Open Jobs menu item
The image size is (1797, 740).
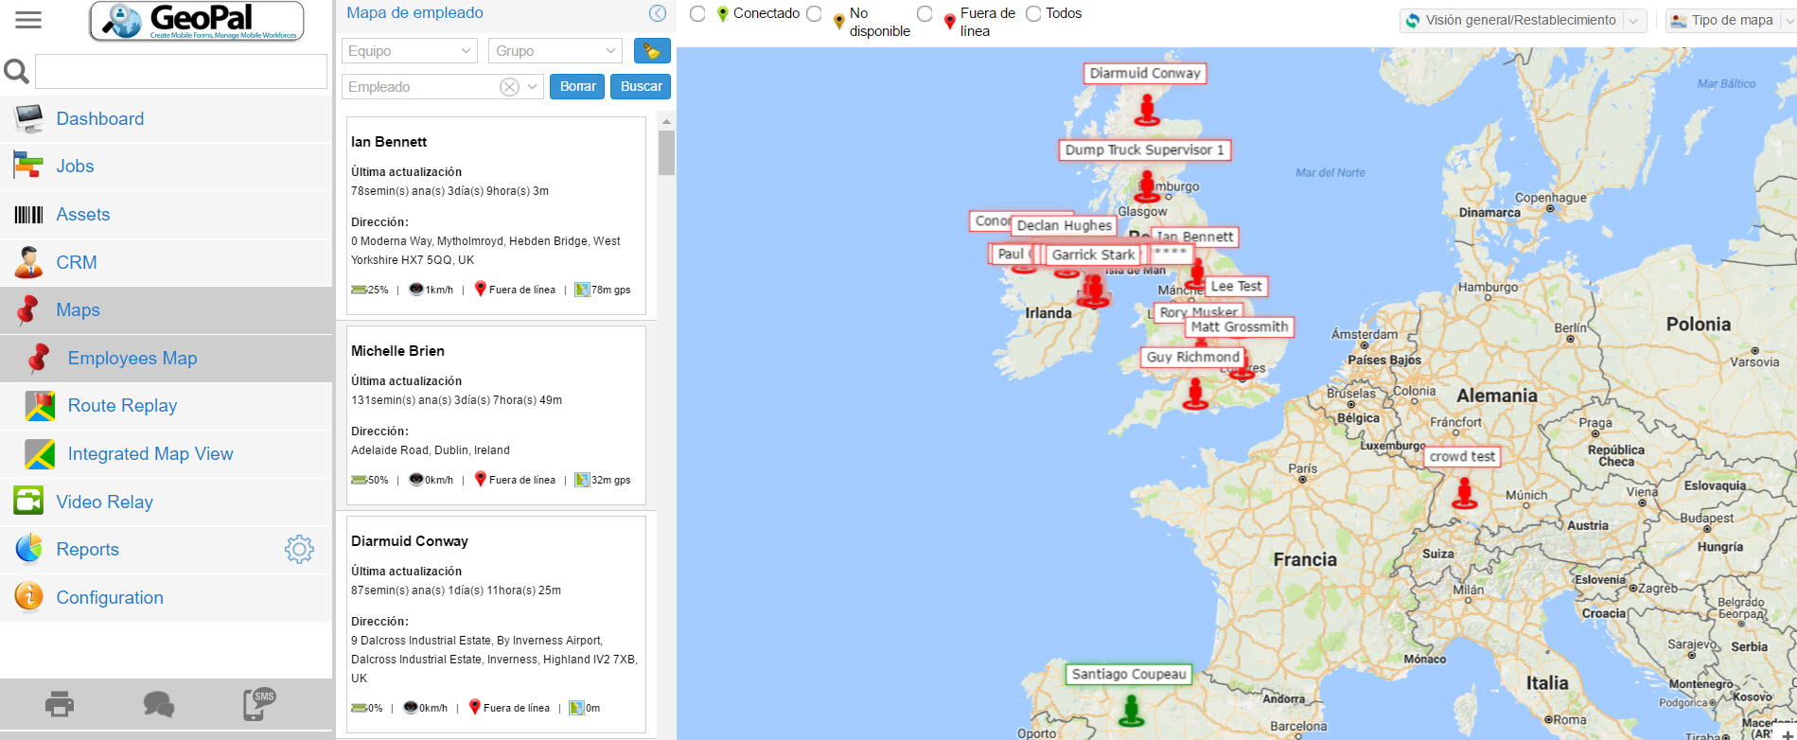click(167, 167)
